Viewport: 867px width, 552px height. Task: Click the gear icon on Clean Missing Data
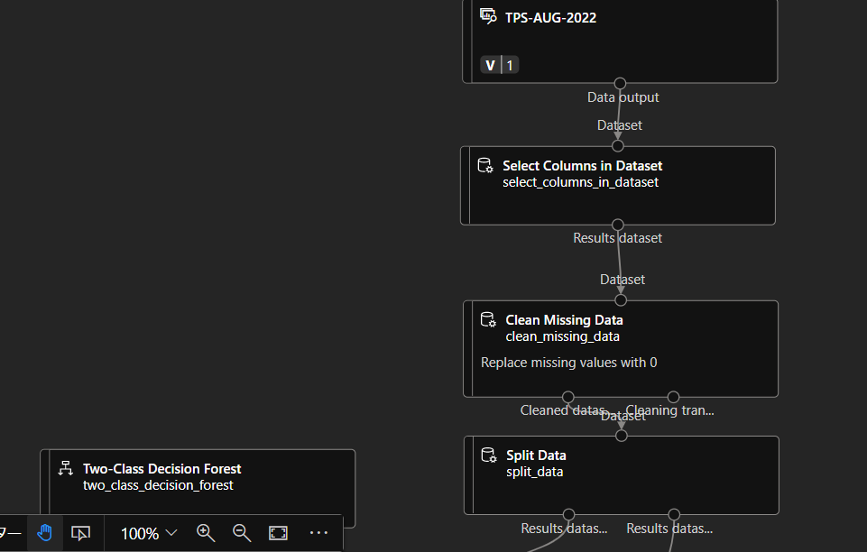click(x=488, y=319)
